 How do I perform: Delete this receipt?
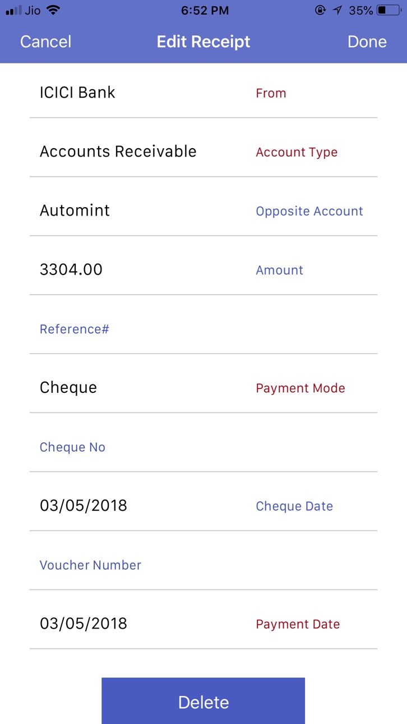203,702
